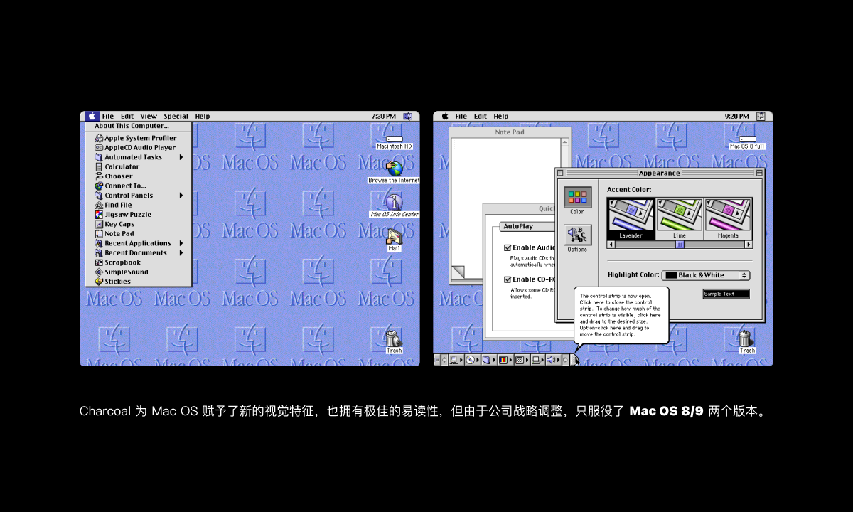Click inside the Note Pad text area
Image resolution: width=853 pixels, height=512 pixels.
[506, 201]
